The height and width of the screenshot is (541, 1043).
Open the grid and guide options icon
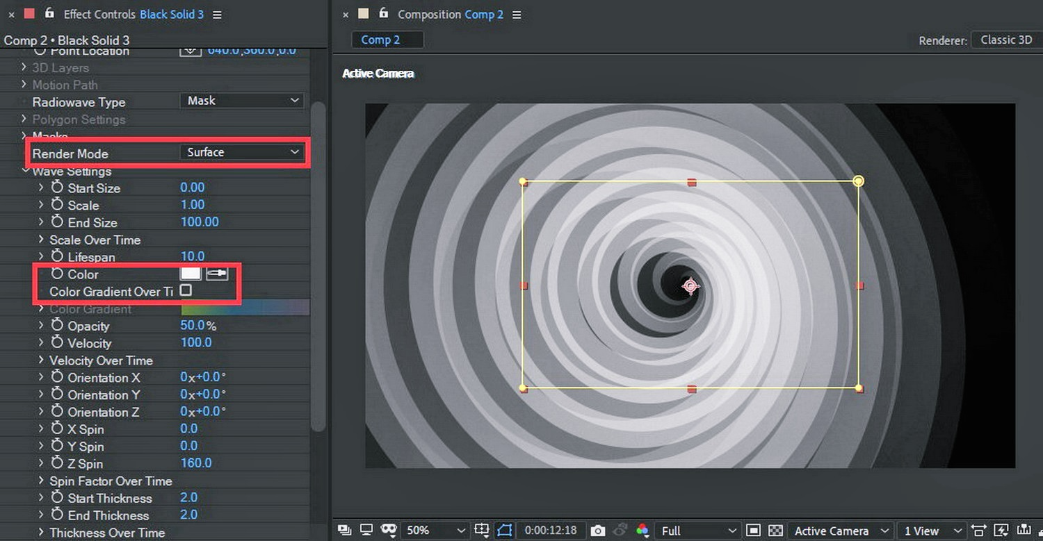coord(481,531)
